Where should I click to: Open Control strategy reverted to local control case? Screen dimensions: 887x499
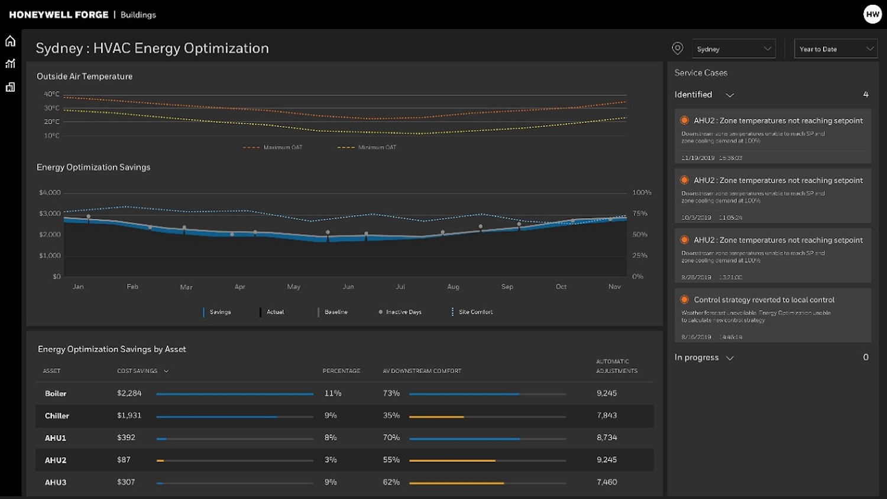(773, 315)
